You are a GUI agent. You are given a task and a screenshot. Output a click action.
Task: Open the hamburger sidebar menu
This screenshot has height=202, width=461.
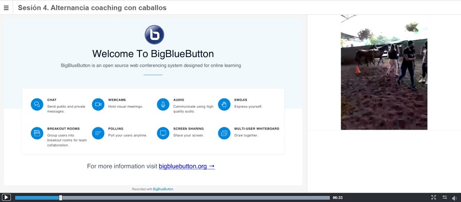6,8
